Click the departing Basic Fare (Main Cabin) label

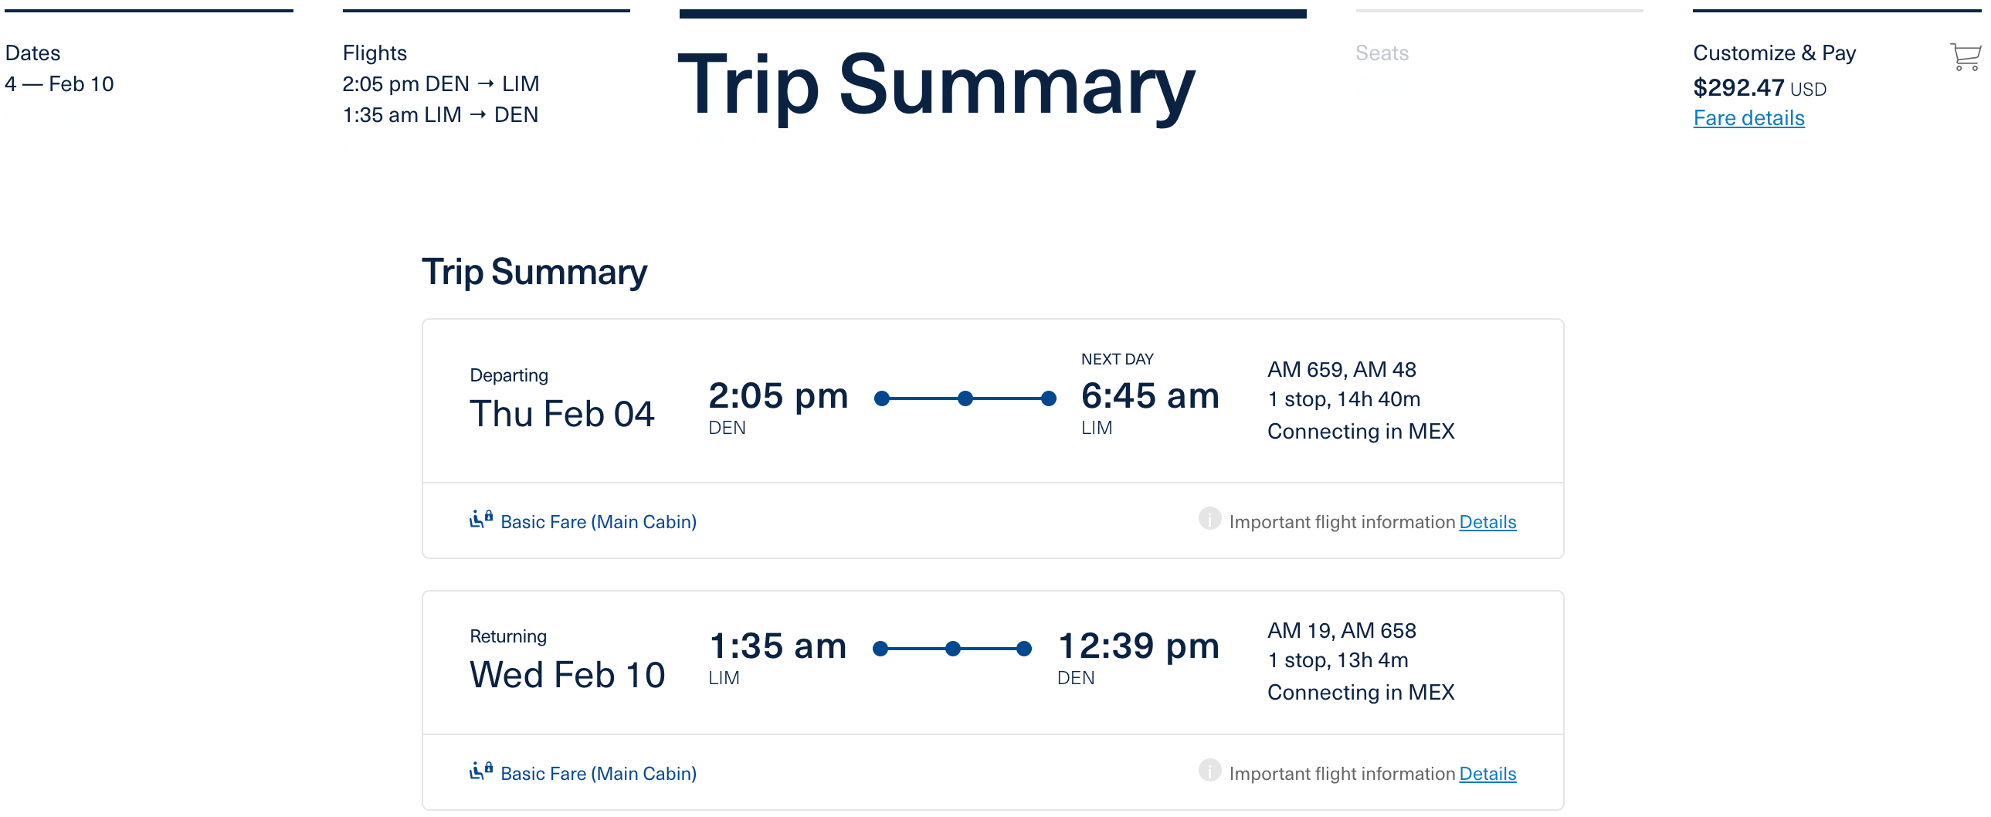coord(599,522)
